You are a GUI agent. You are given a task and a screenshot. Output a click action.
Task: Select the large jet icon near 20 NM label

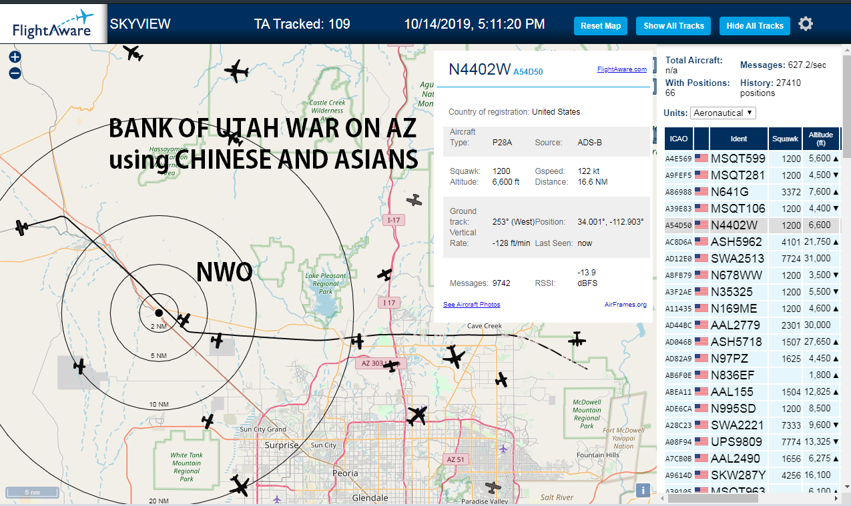coord(239,485)
